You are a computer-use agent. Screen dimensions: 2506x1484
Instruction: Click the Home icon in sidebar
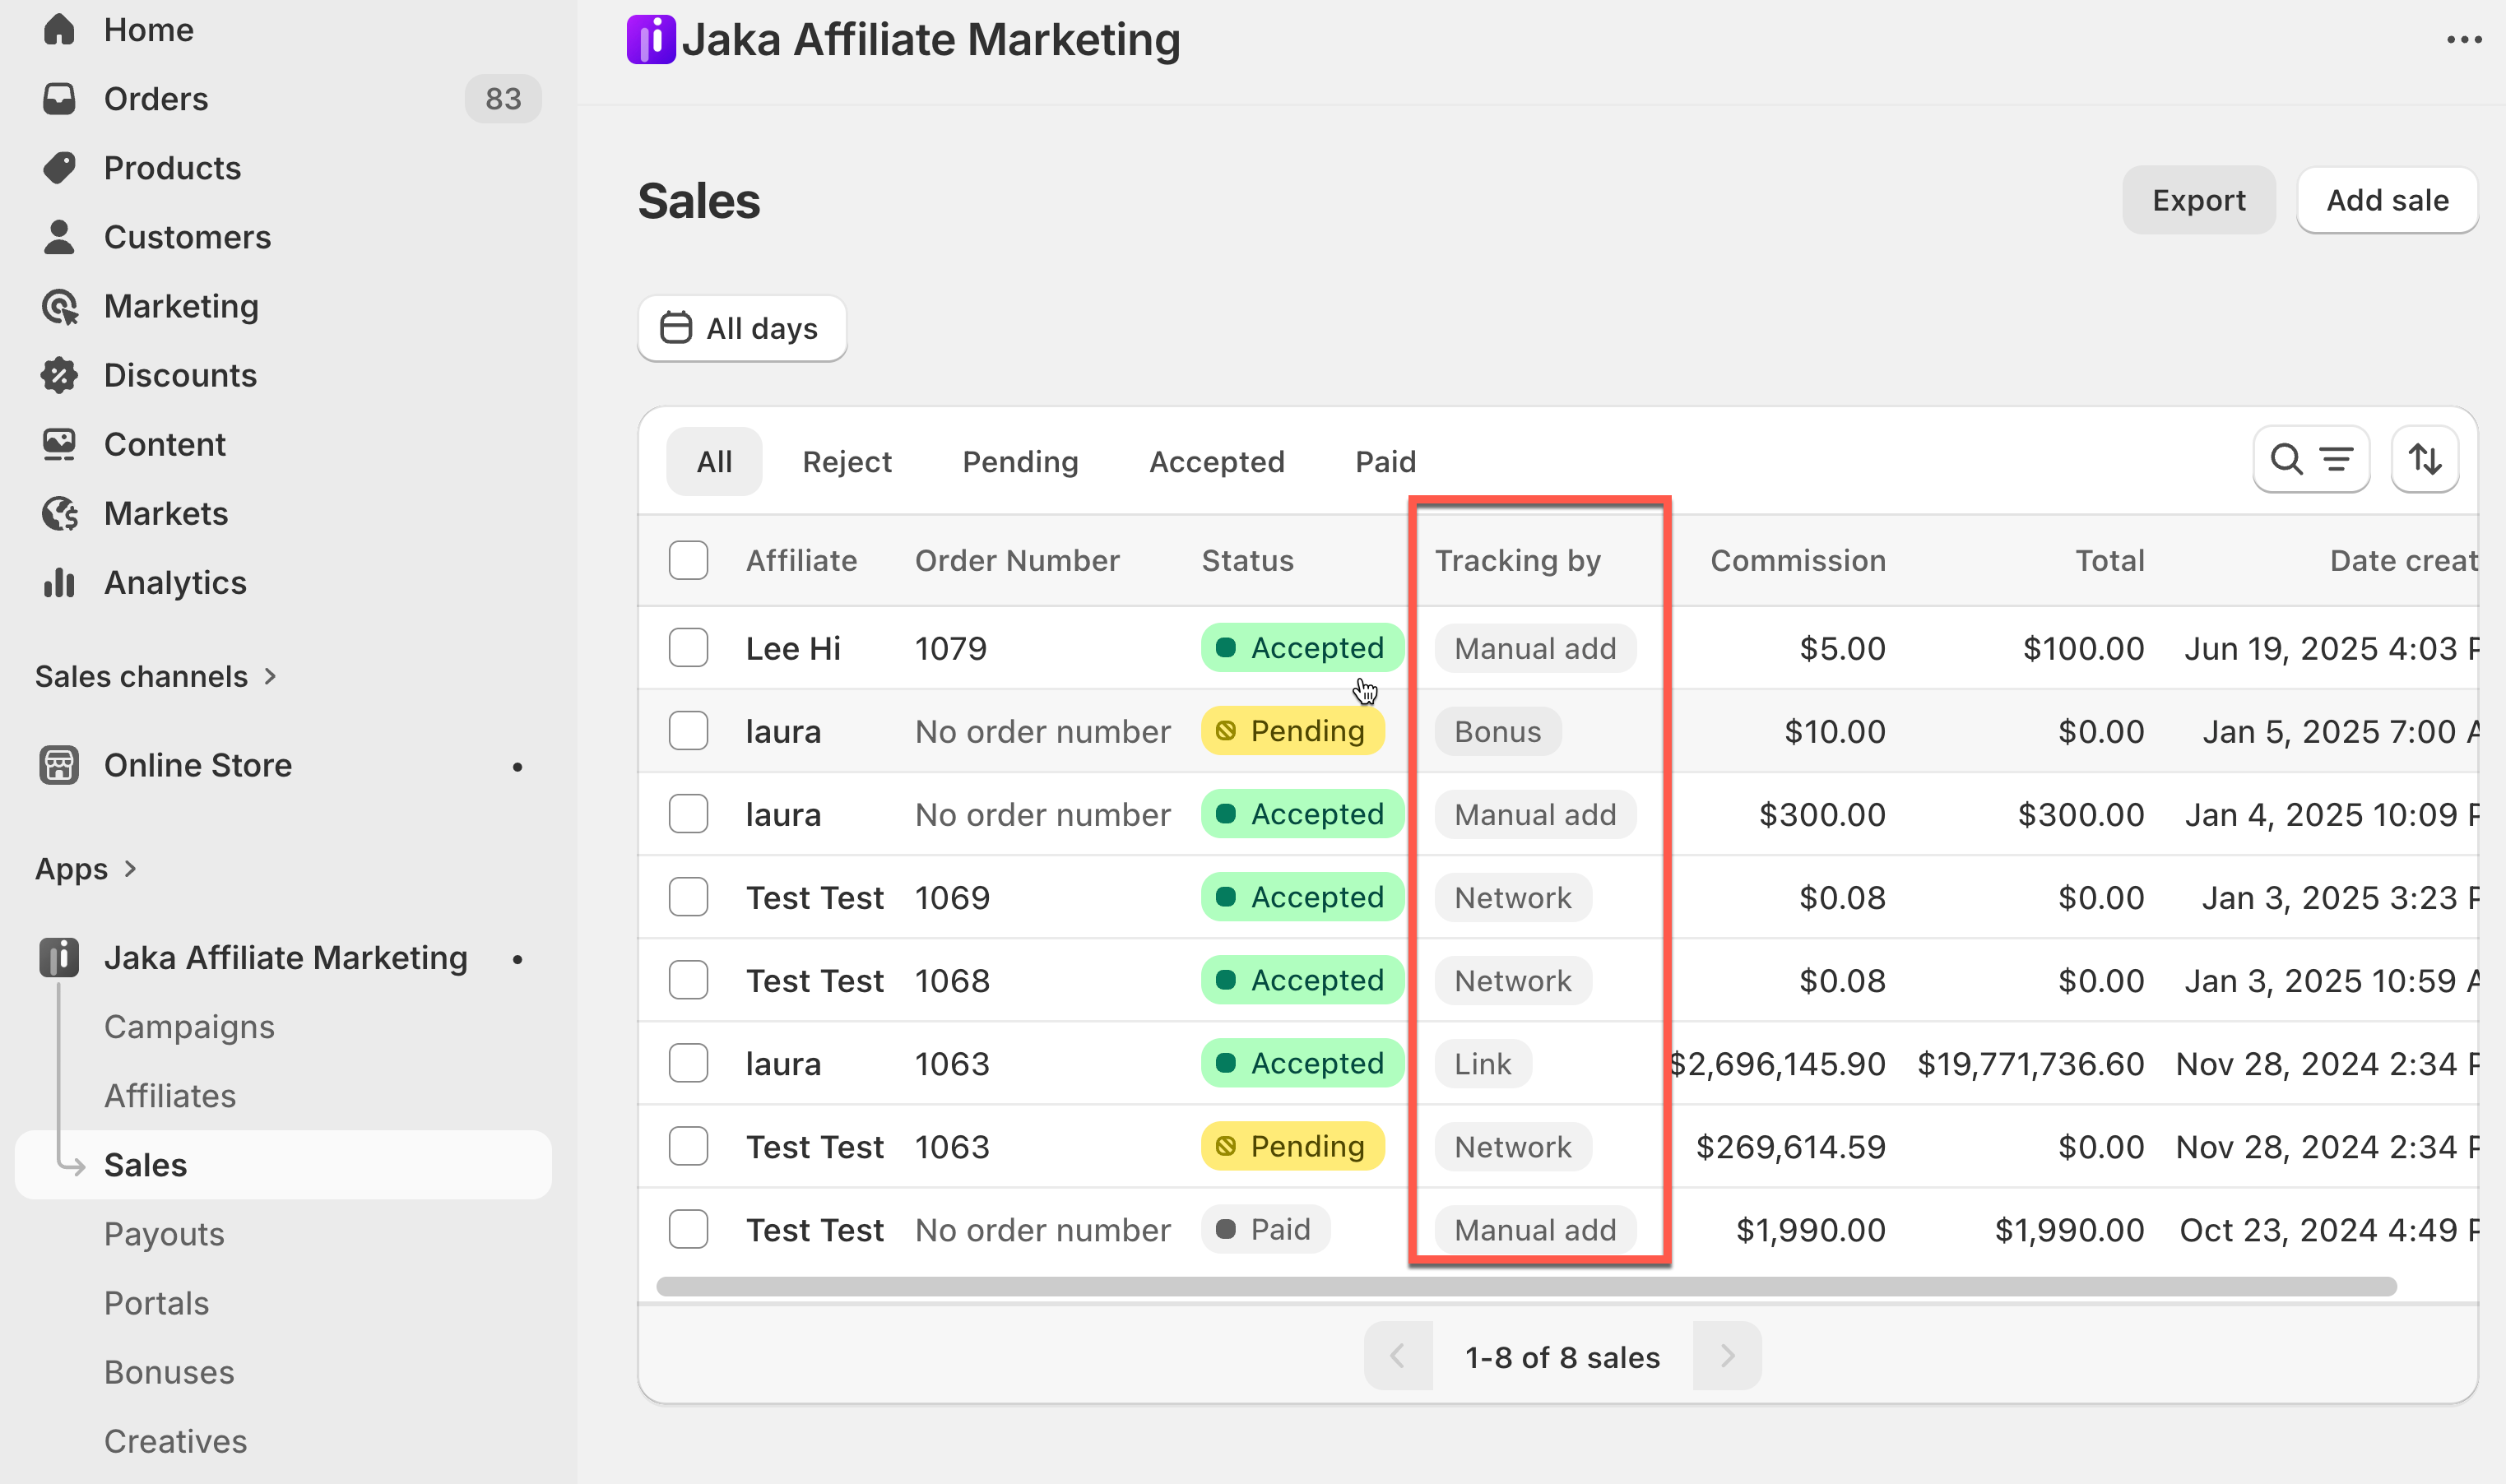[x=59, y=29]
